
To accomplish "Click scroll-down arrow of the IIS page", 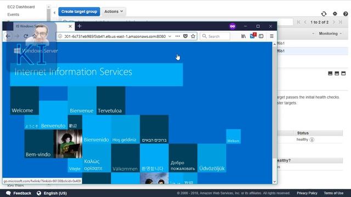I will [274, 182].
